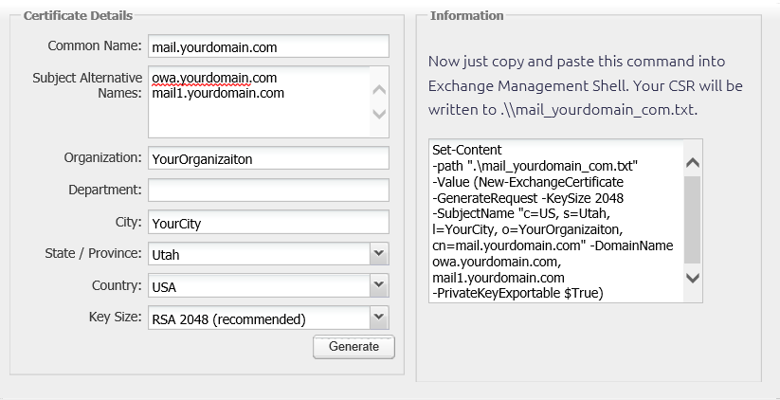Click the "Key Size:" label
This screenshot has height=400, width=780.
[x=114, y=318]
